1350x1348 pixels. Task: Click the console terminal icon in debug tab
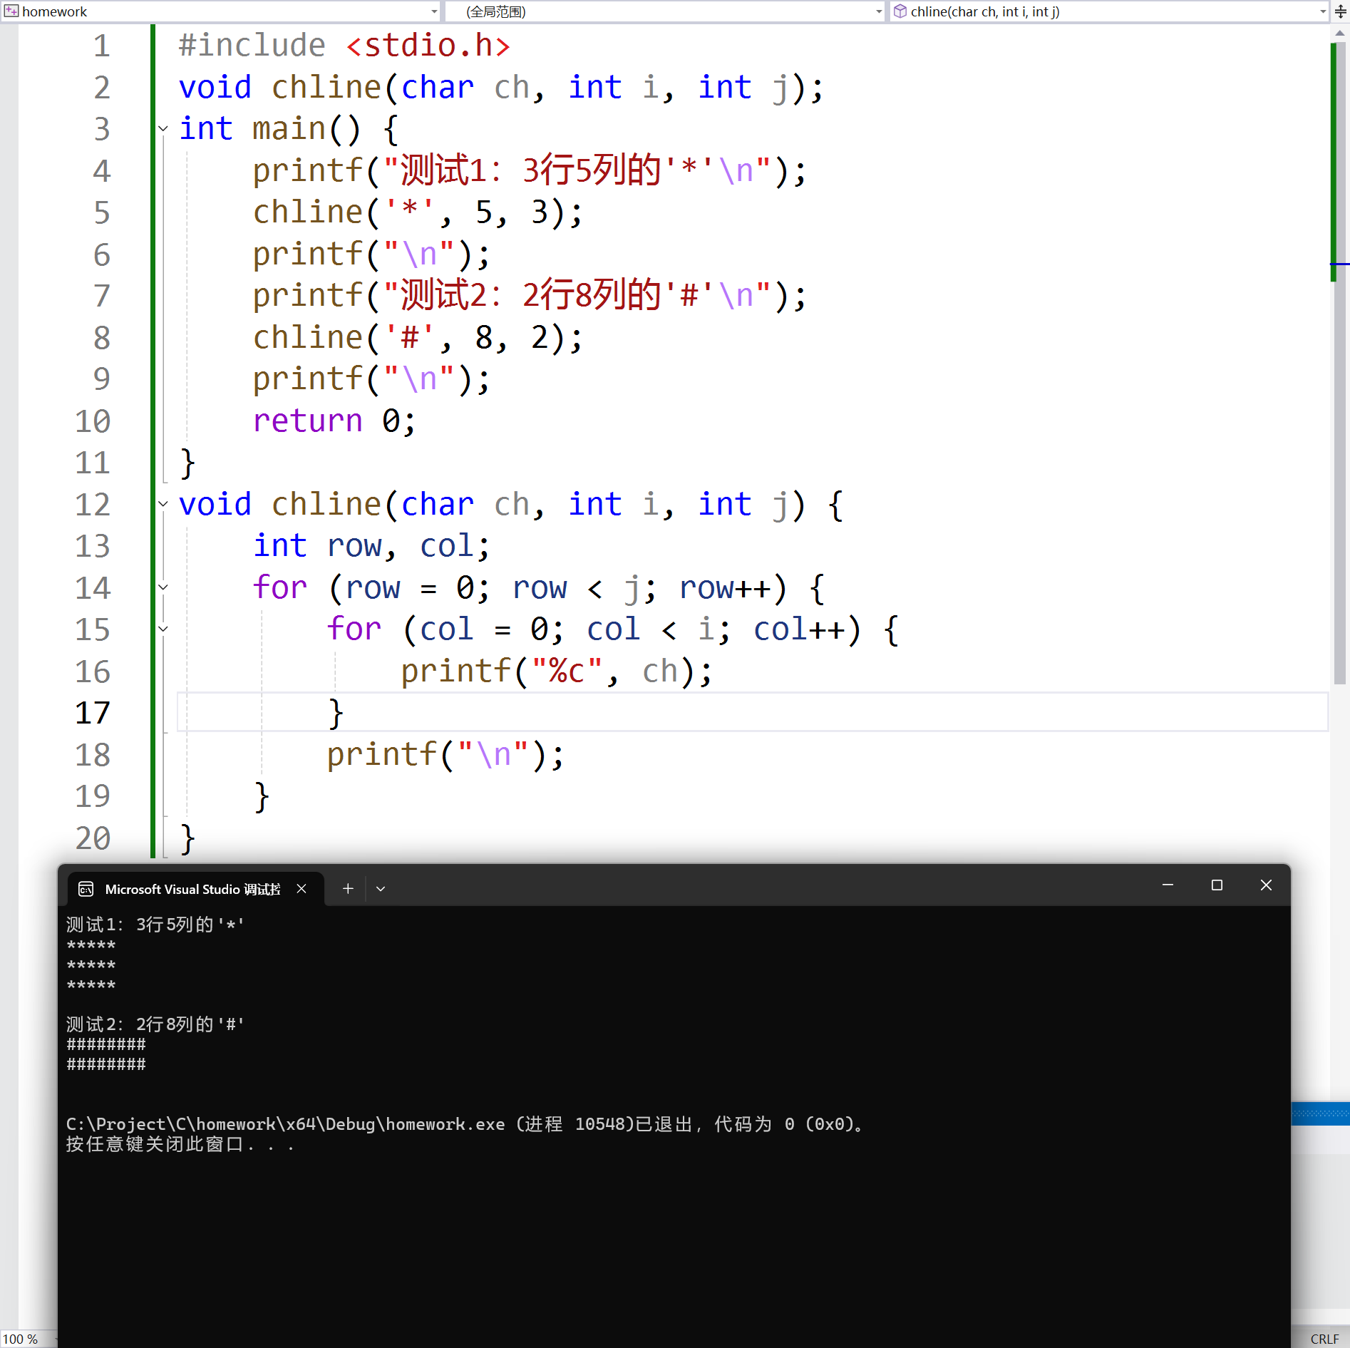click(x=86, y=889)
